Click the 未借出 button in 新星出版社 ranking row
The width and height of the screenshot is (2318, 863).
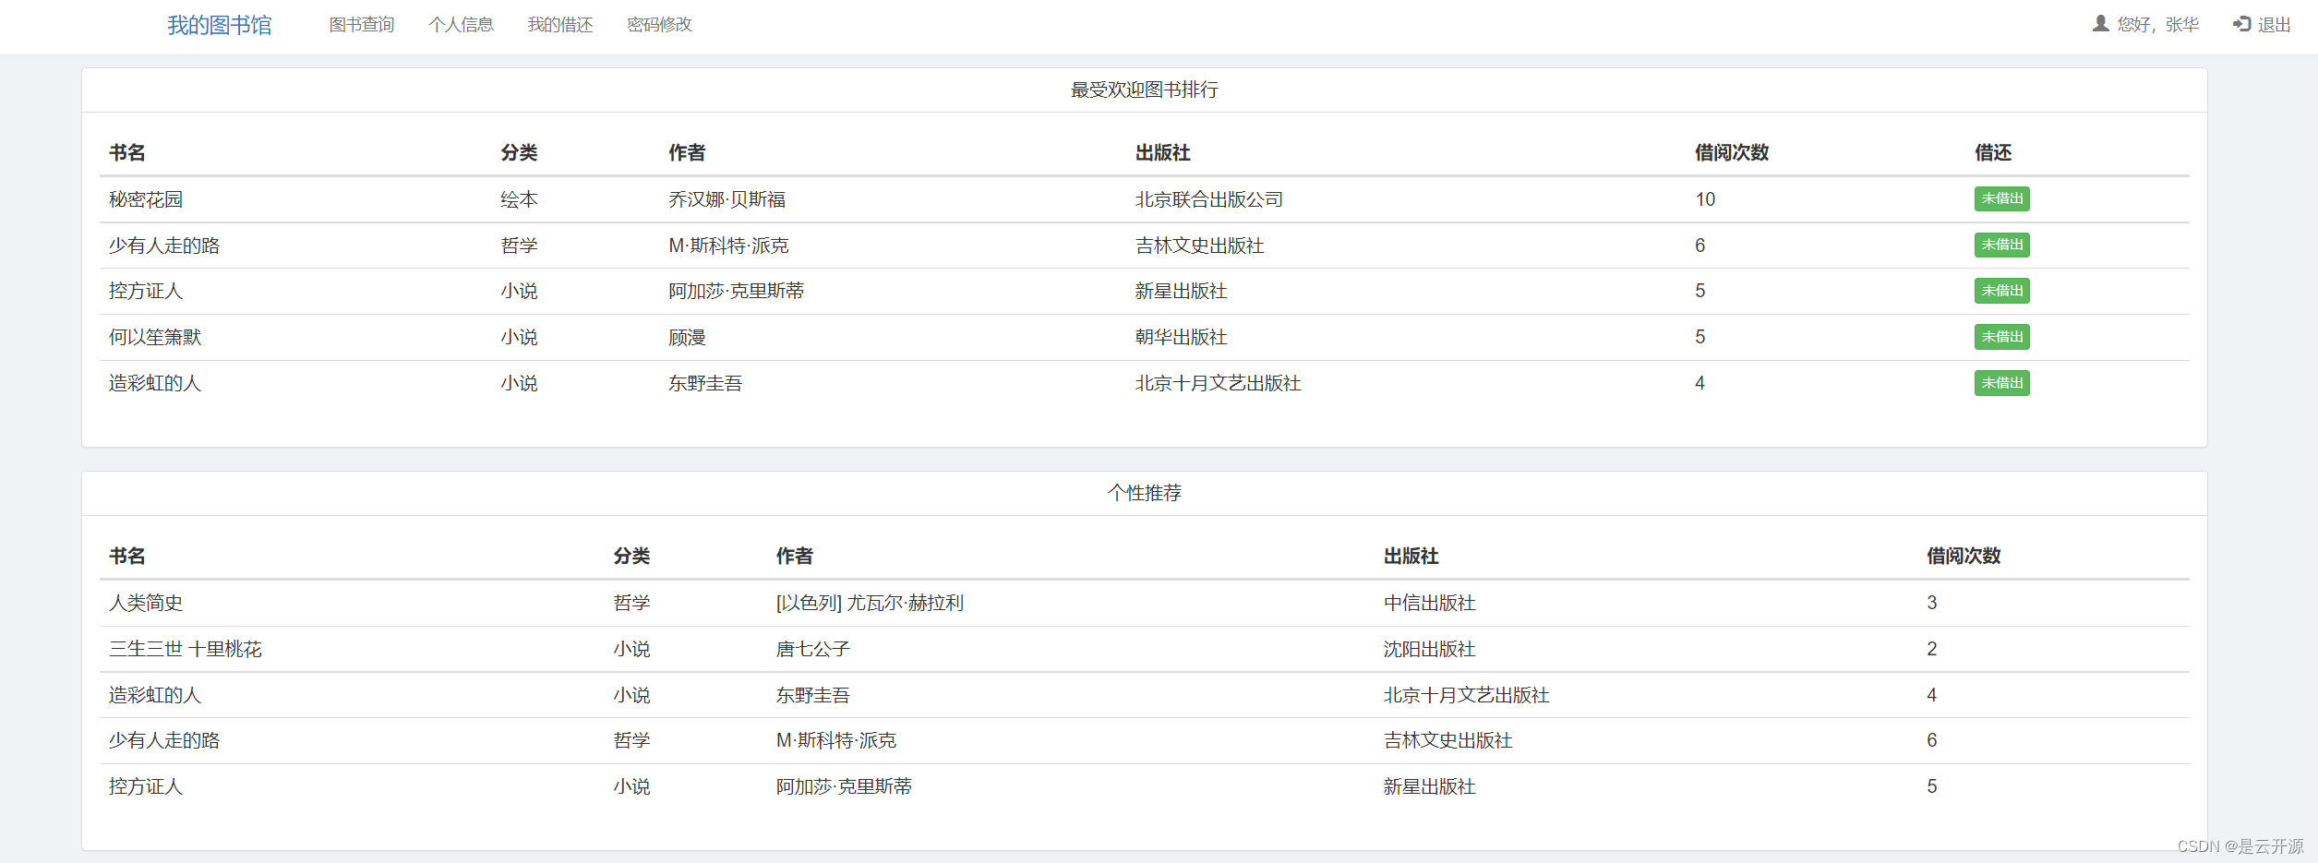point(2001,291)
